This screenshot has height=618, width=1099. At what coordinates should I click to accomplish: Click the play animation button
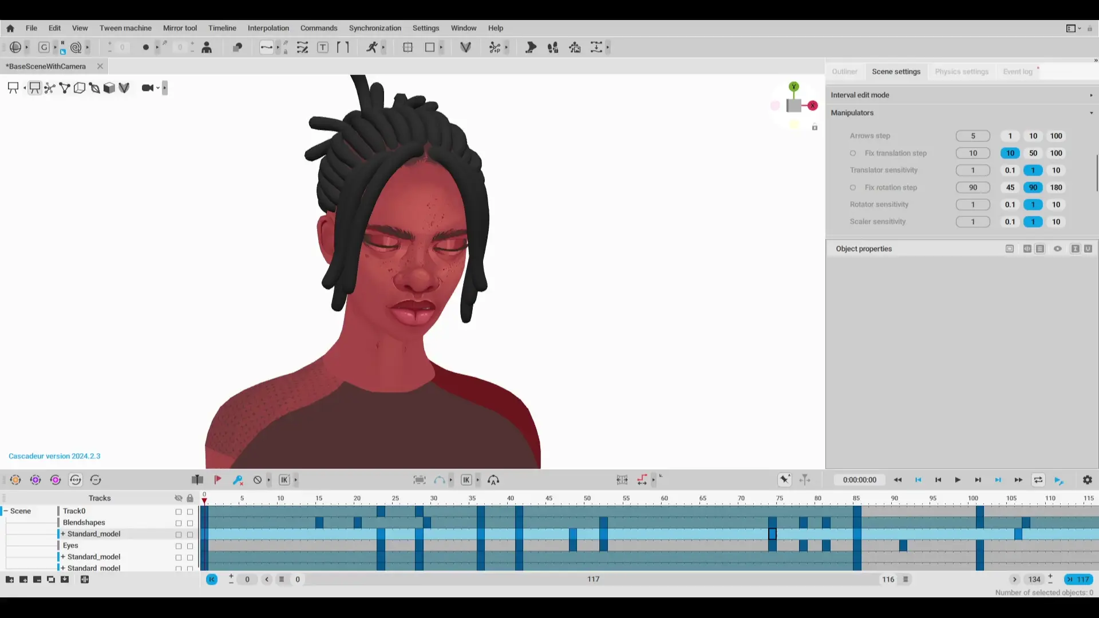(958, 480)
